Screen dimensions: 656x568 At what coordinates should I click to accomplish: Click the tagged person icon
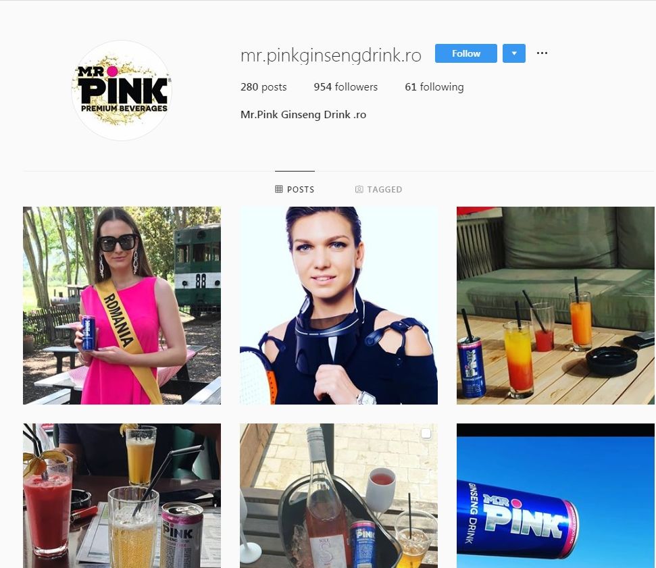359,190
